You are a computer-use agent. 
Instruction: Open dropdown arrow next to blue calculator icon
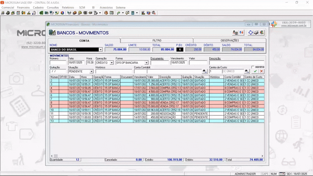[137, 13]
